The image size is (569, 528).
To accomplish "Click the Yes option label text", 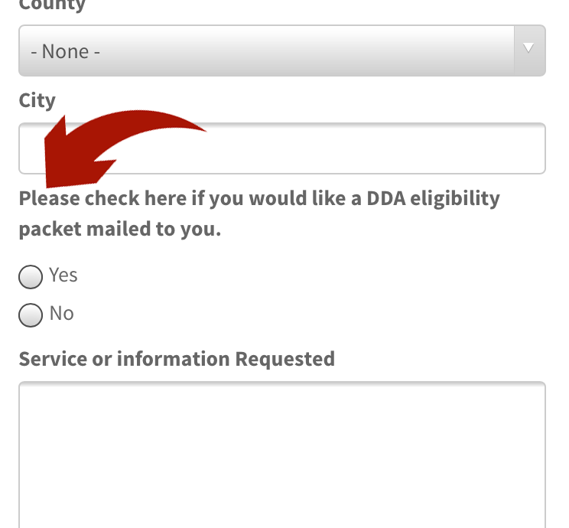I will [63, 275].
